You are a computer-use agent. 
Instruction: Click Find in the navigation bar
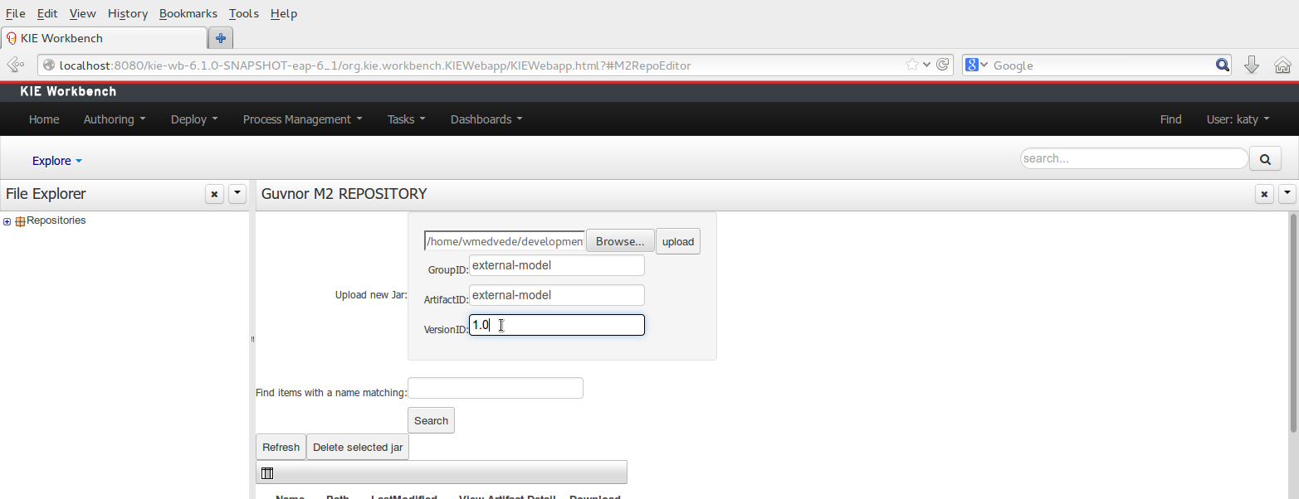click(1170, 119)
